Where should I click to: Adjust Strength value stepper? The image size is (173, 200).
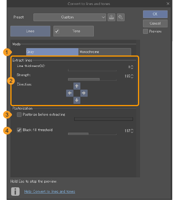tap(132, 76)
